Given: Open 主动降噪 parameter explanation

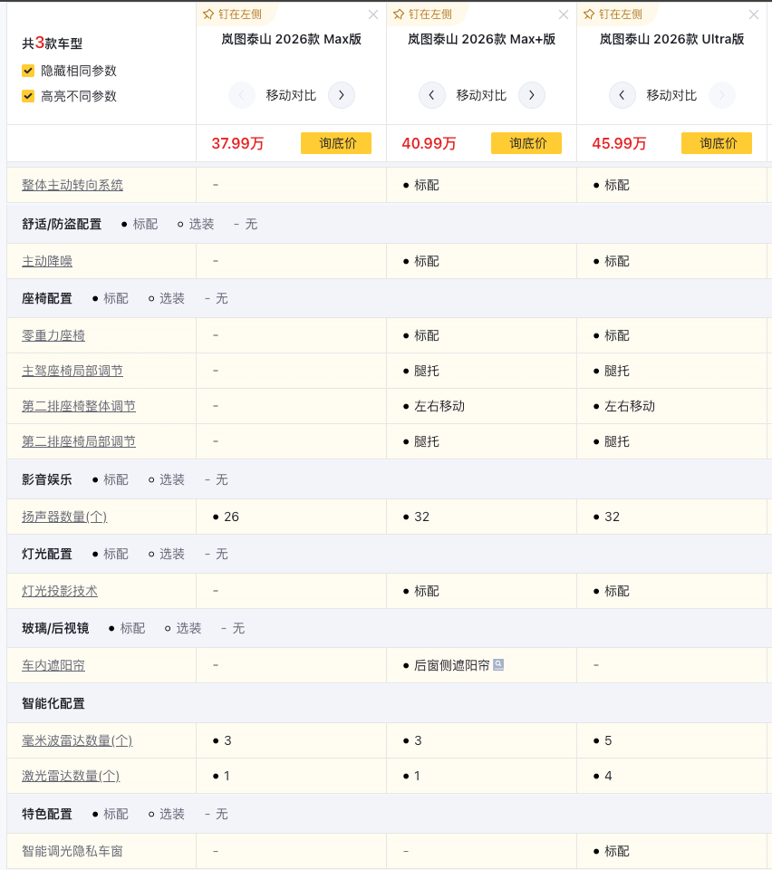Looking at the screenshot, I should [x=47, y=261].
